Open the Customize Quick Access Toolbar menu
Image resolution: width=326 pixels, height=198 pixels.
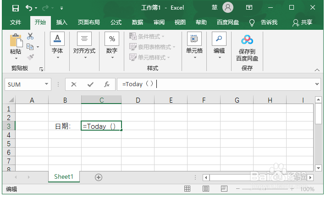pos(61,8)
